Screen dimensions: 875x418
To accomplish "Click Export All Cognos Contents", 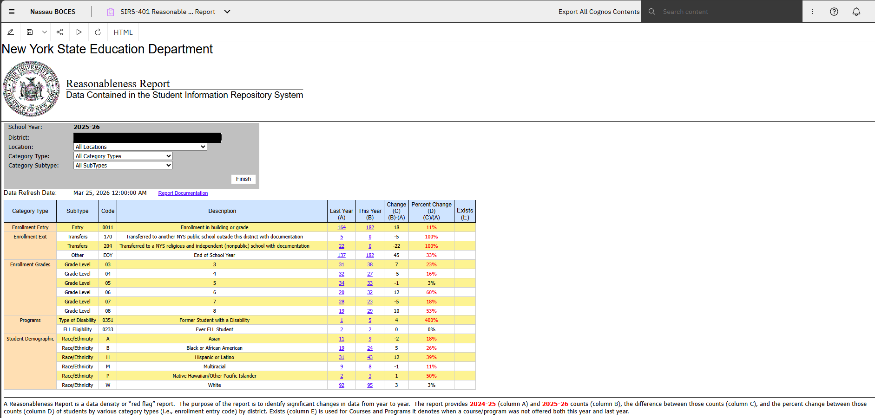I will coord(599,12).
